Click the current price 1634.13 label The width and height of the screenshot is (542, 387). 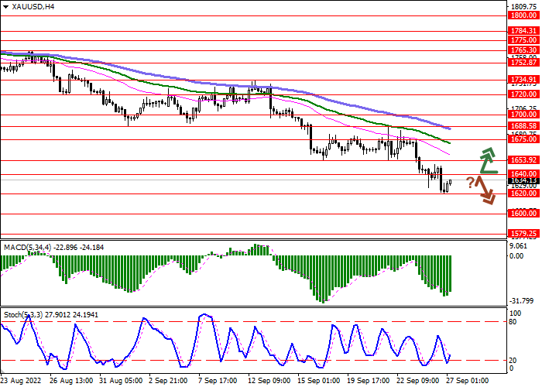[523, 180]
